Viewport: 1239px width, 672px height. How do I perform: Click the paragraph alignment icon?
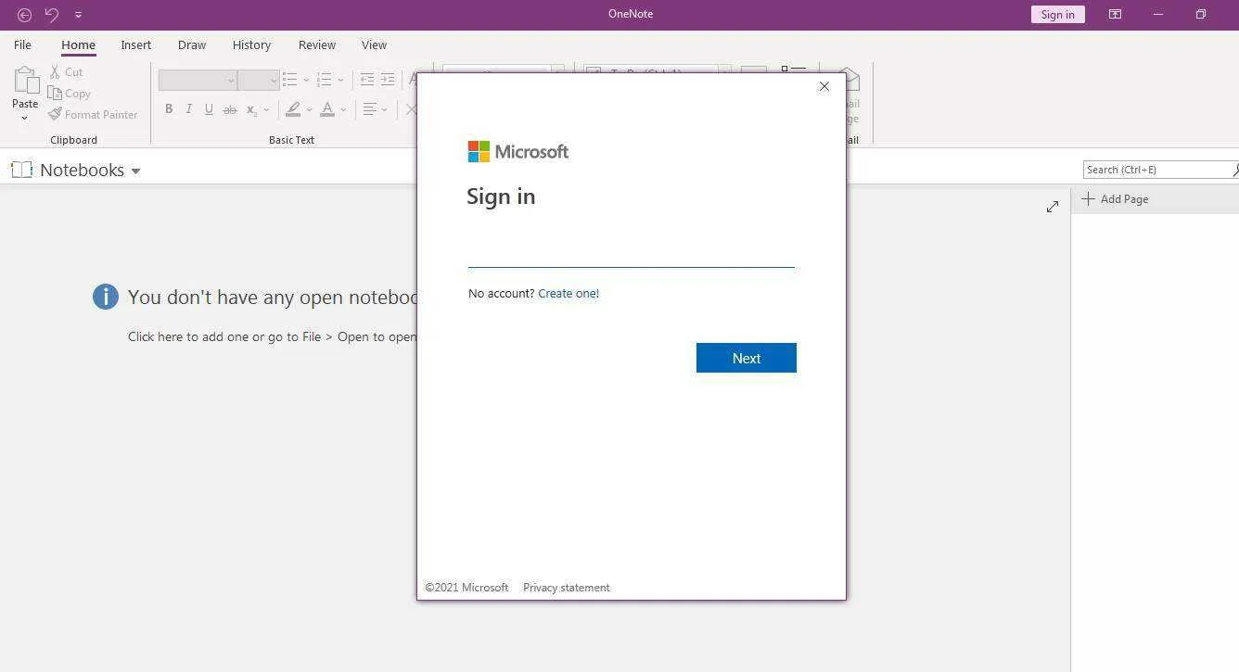[369, 109]
